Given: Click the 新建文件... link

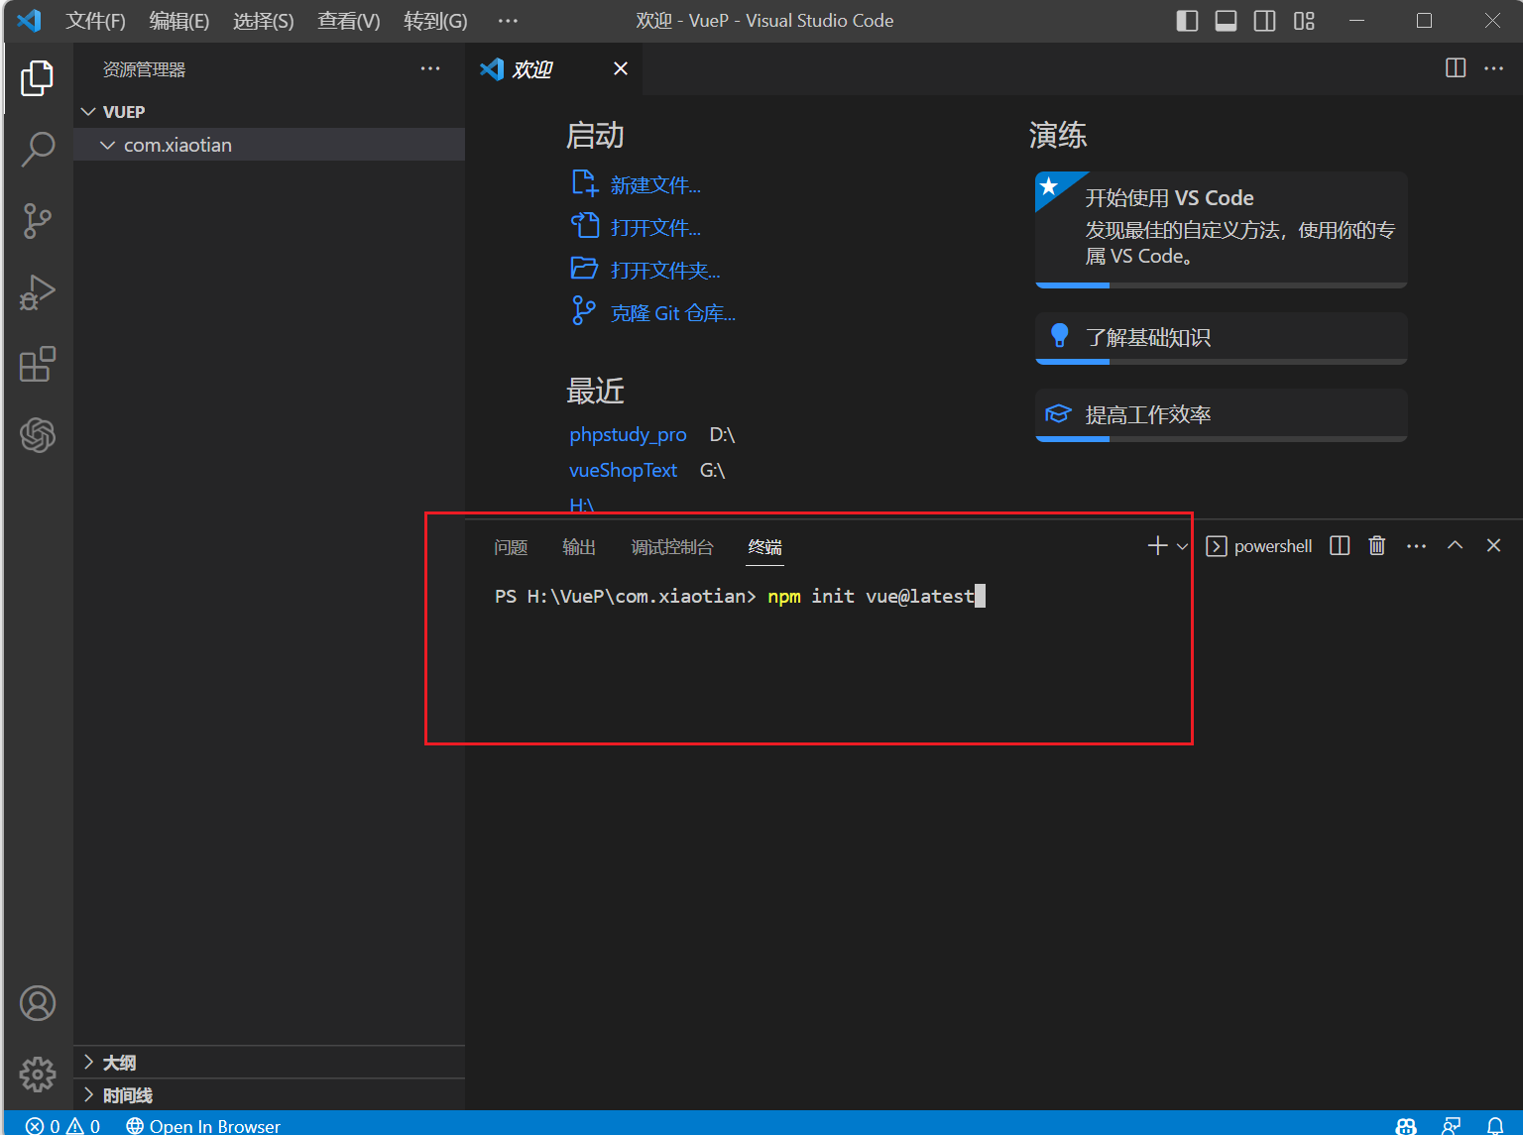Looking at the screenshot, I should pyautogui.click(x=655, y=185).
